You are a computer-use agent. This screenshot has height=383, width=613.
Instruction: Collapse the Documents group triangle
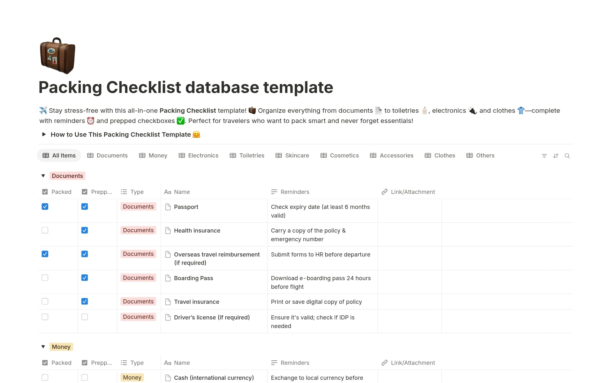(43, 176)
